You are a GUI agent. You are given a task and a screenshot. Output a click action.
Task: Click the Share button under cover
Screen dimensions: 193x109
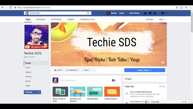coord(85,70)
